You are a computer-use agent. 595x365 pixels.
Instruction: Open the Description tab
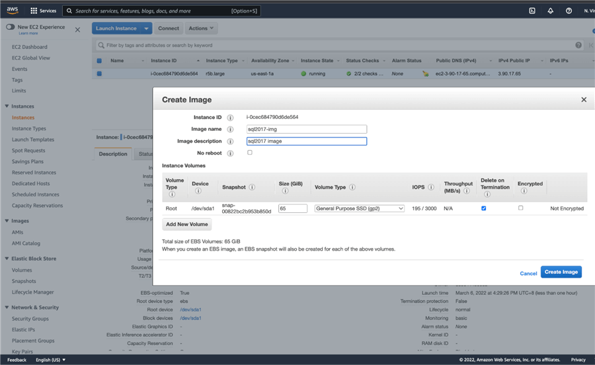tap(113, 154)
